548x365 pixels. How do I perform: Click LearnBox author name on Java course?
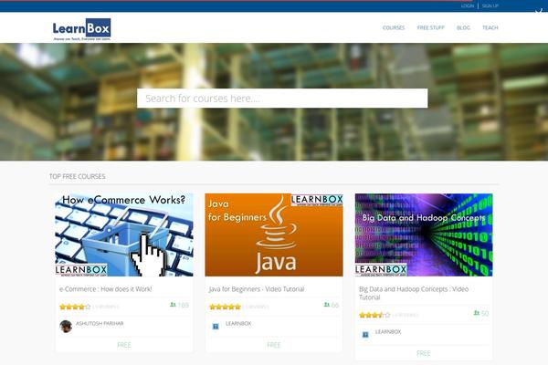tap(238, 323)
